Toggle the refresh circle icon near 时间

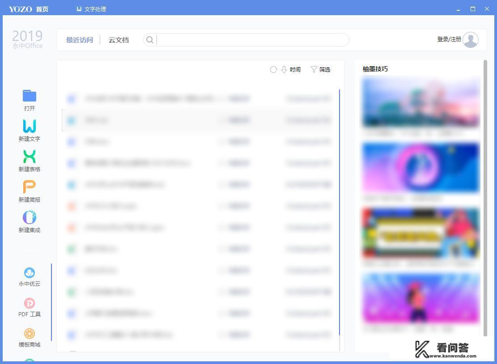[x=273, y=70]
